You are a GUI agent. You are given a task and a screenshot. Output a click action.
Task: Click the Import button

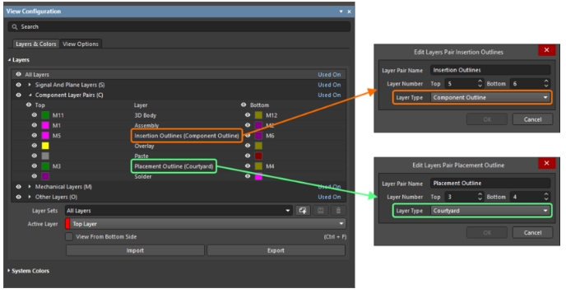pyautogui.click(x=135, y=250)
